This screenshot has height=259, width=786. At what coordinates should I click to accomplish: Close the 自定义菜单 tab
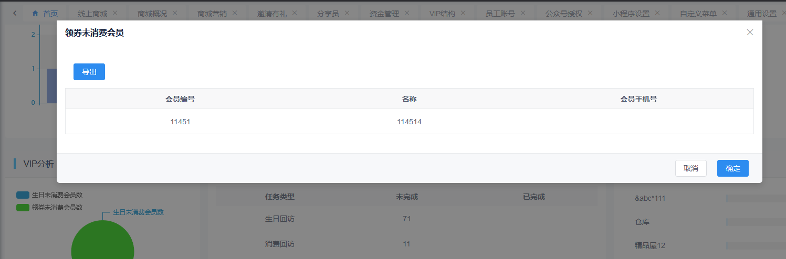725,13
